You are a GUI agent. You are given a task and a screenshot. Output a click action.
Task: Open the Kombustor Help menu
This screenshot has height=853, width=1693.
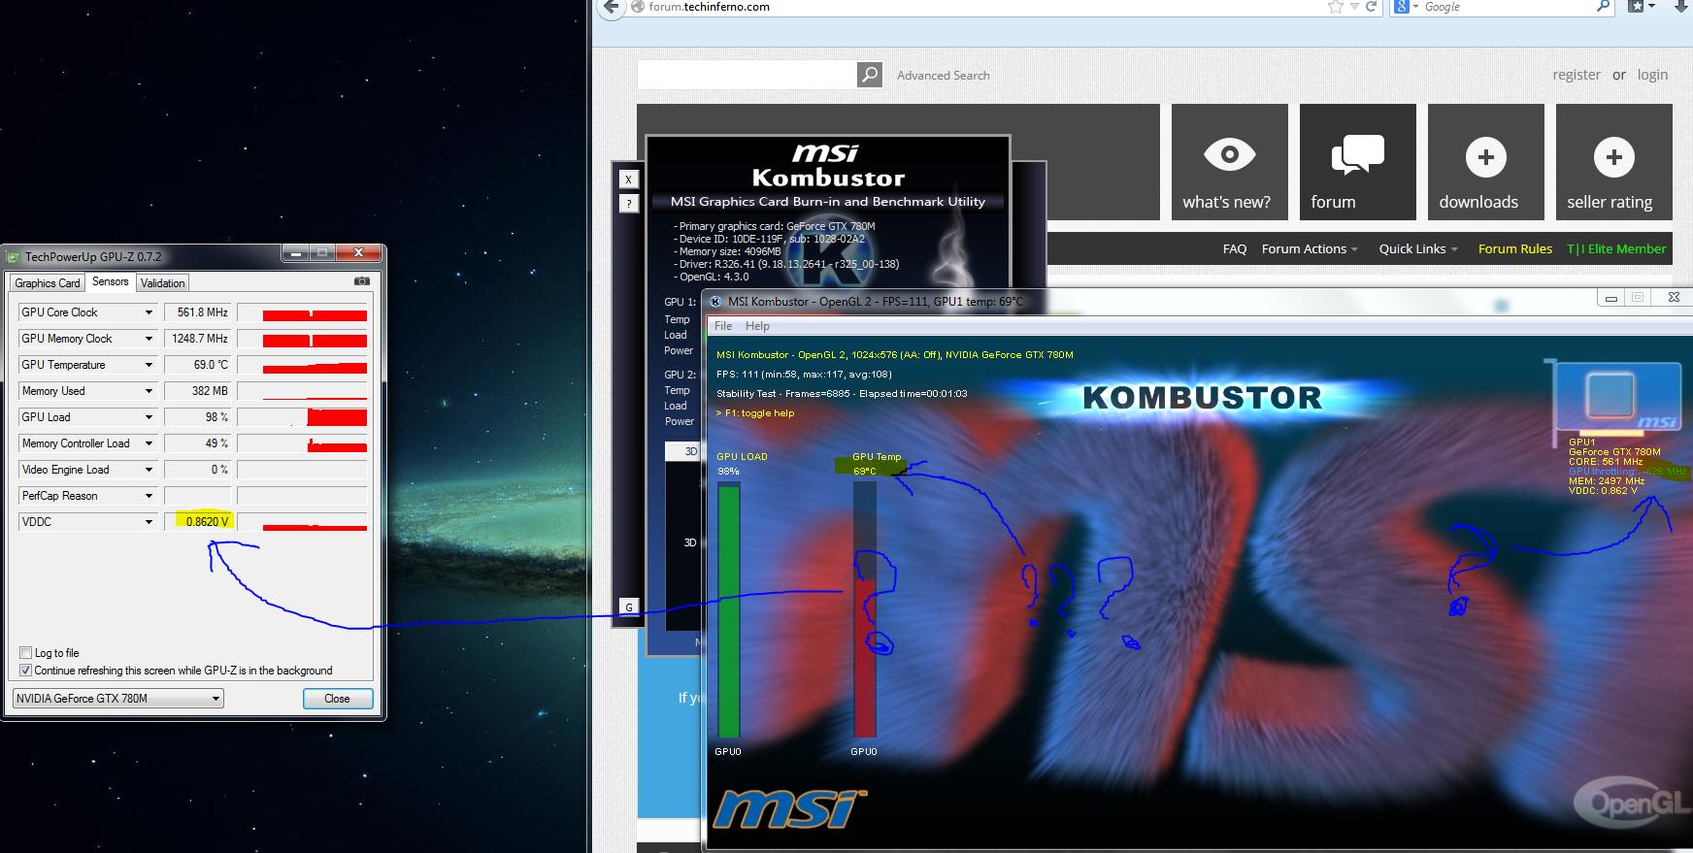point(757,326)
